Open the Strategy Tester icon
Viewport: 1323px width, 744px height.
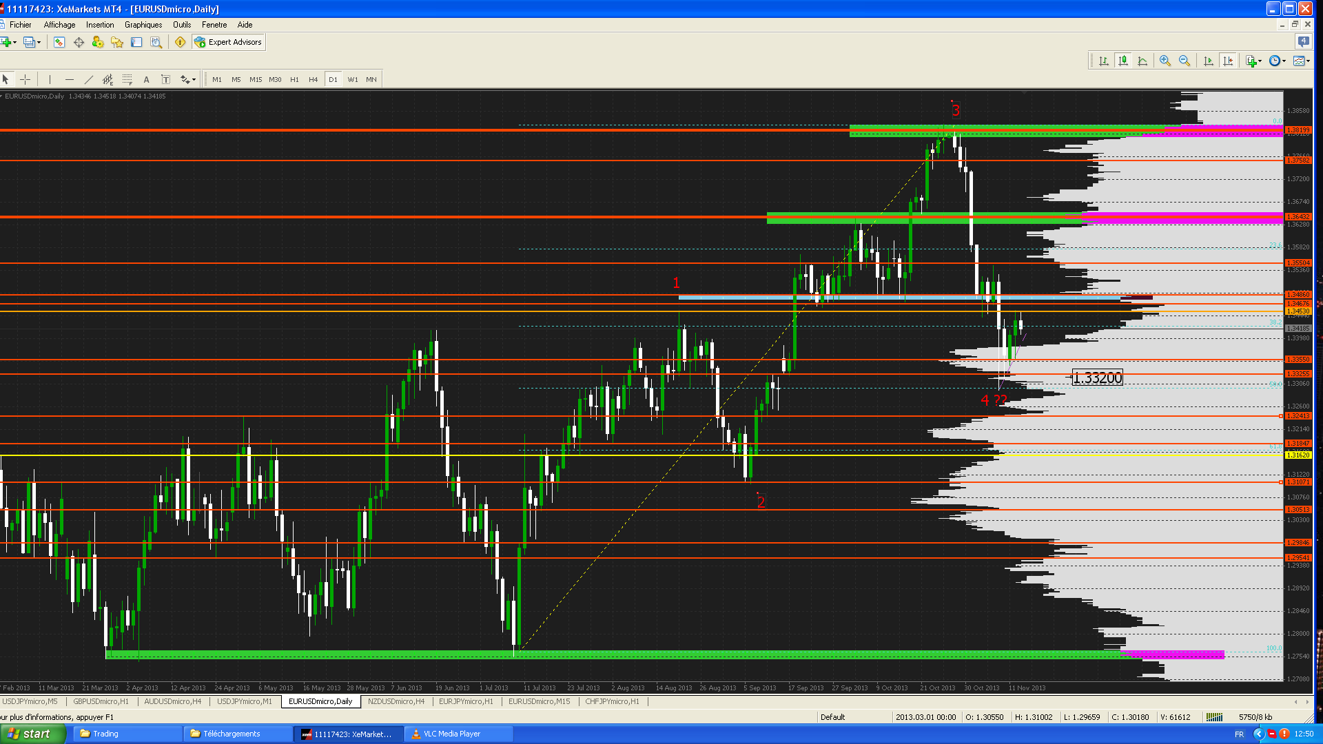tap(156, 42)
